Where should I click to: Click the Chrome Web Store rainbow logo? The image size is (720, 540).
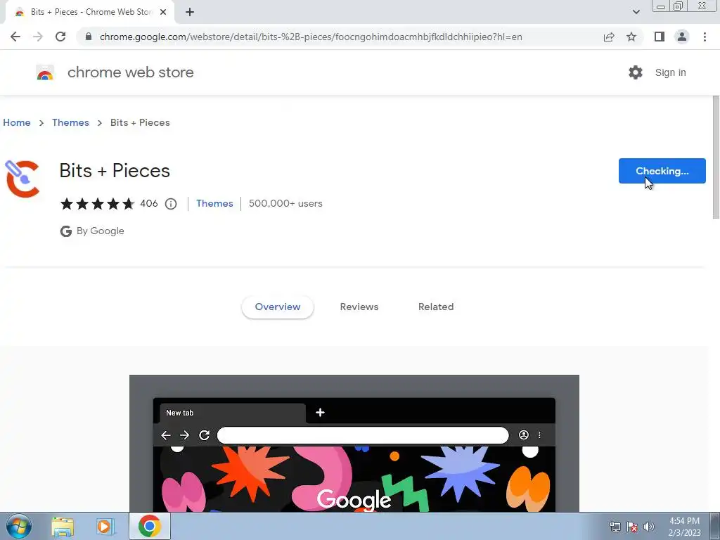point(45,72)
